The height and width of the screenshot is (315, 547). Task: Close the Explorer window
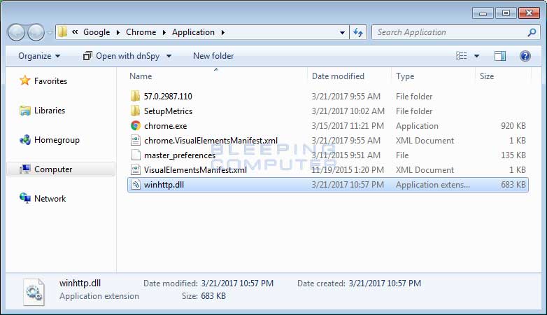click(x=529, y=13)
